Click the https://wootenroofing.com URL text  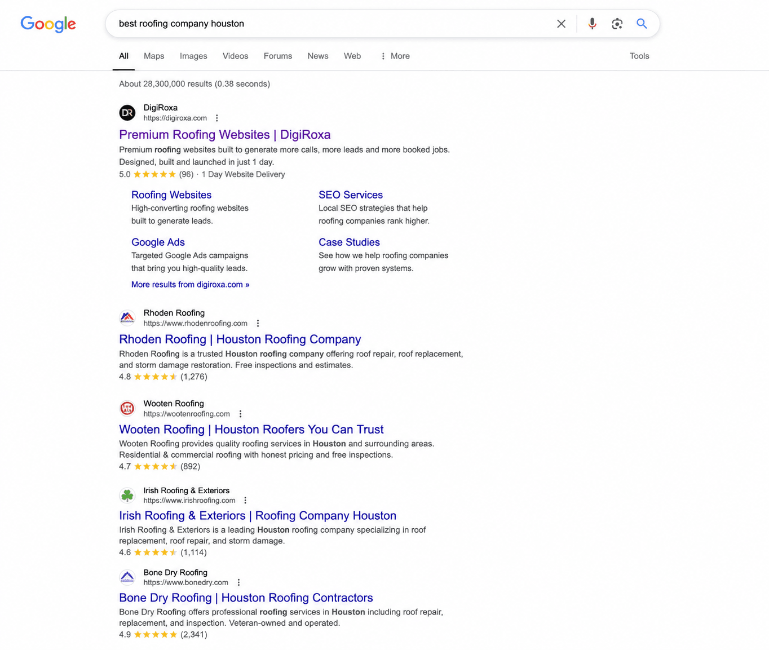(x=187, y=414)
